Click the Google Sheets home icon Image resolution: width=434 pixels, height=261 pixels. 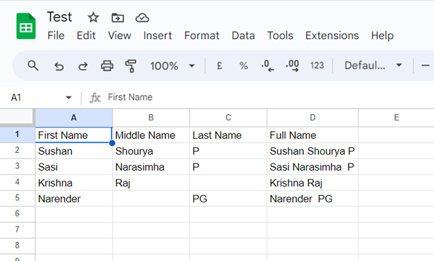(26, 27)
